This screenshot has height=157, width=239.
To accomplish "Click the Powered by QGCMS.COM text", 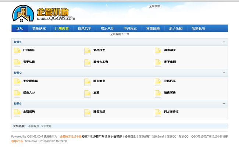I will tap(27, 136).
